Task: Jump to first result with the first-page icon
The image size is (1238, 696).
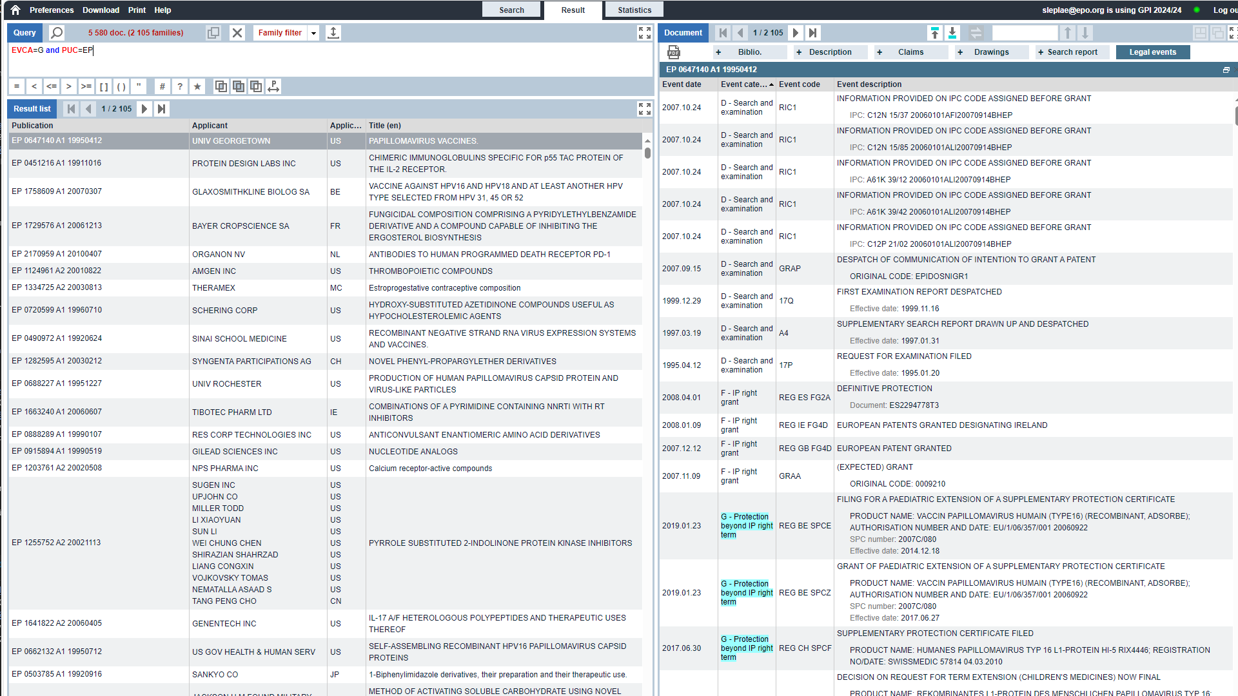Action: [71, 109]
